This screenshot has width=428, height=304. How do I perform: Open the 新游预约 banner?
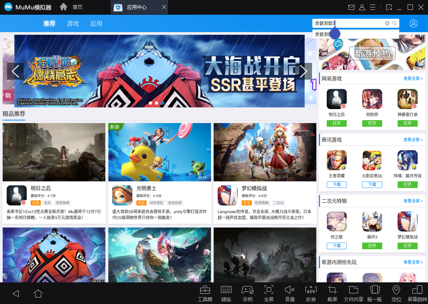point(372,53)
